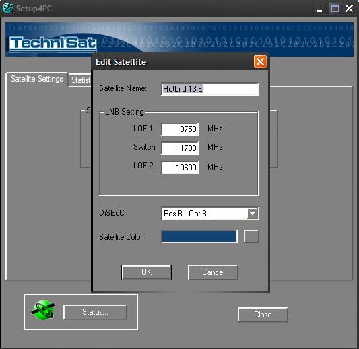
Task: Click the green satellite status icon
Action: 43,311
